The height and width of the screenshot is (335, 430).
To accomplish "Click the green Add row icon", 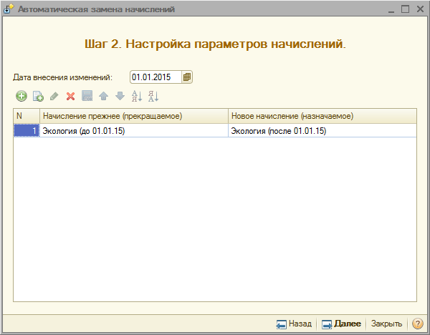I will click(x=21, y=97).
